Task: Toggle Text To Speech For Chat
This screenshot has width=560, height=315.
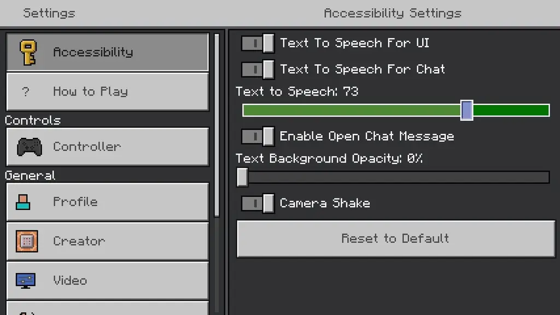Action: click(258, 69)
